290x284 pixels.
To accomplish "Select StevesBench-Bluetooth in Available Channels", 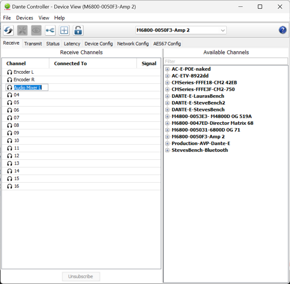I will click(x=200, y=150).
